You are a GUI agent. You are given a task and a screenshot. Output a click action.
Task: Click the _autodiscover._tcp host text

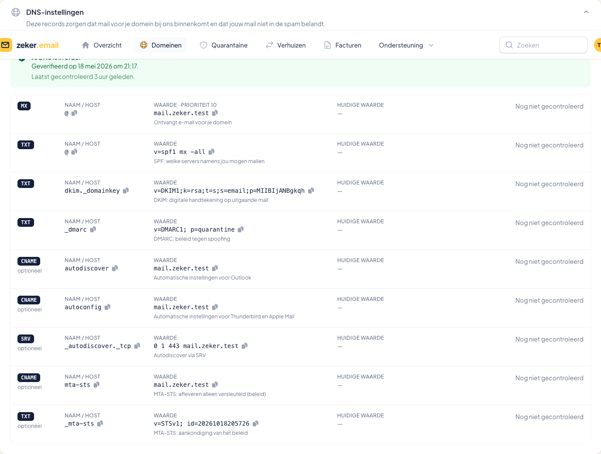(98, 346)
